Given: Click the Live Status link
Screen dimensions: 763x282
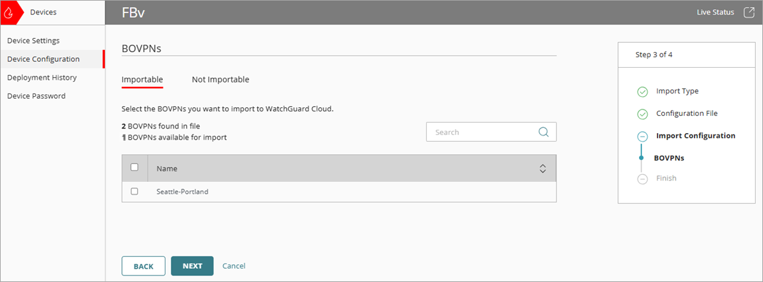Looking at the screenshot, I should 716,12.
